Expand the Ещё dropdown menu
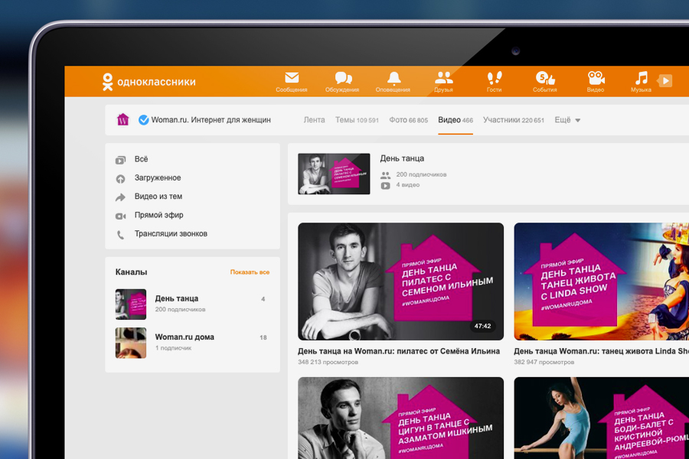Screen dimensions: 689x459 click(x=567, y=120)
